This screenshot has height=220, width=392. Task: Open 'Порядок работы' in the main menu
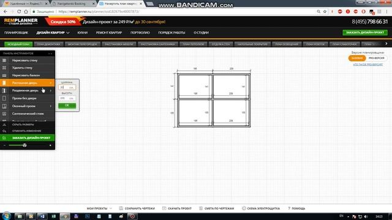171,32
